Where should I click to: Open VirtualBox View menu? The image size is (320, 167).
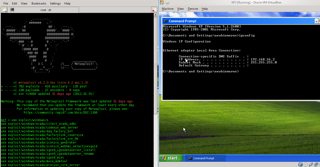(180, 9)
